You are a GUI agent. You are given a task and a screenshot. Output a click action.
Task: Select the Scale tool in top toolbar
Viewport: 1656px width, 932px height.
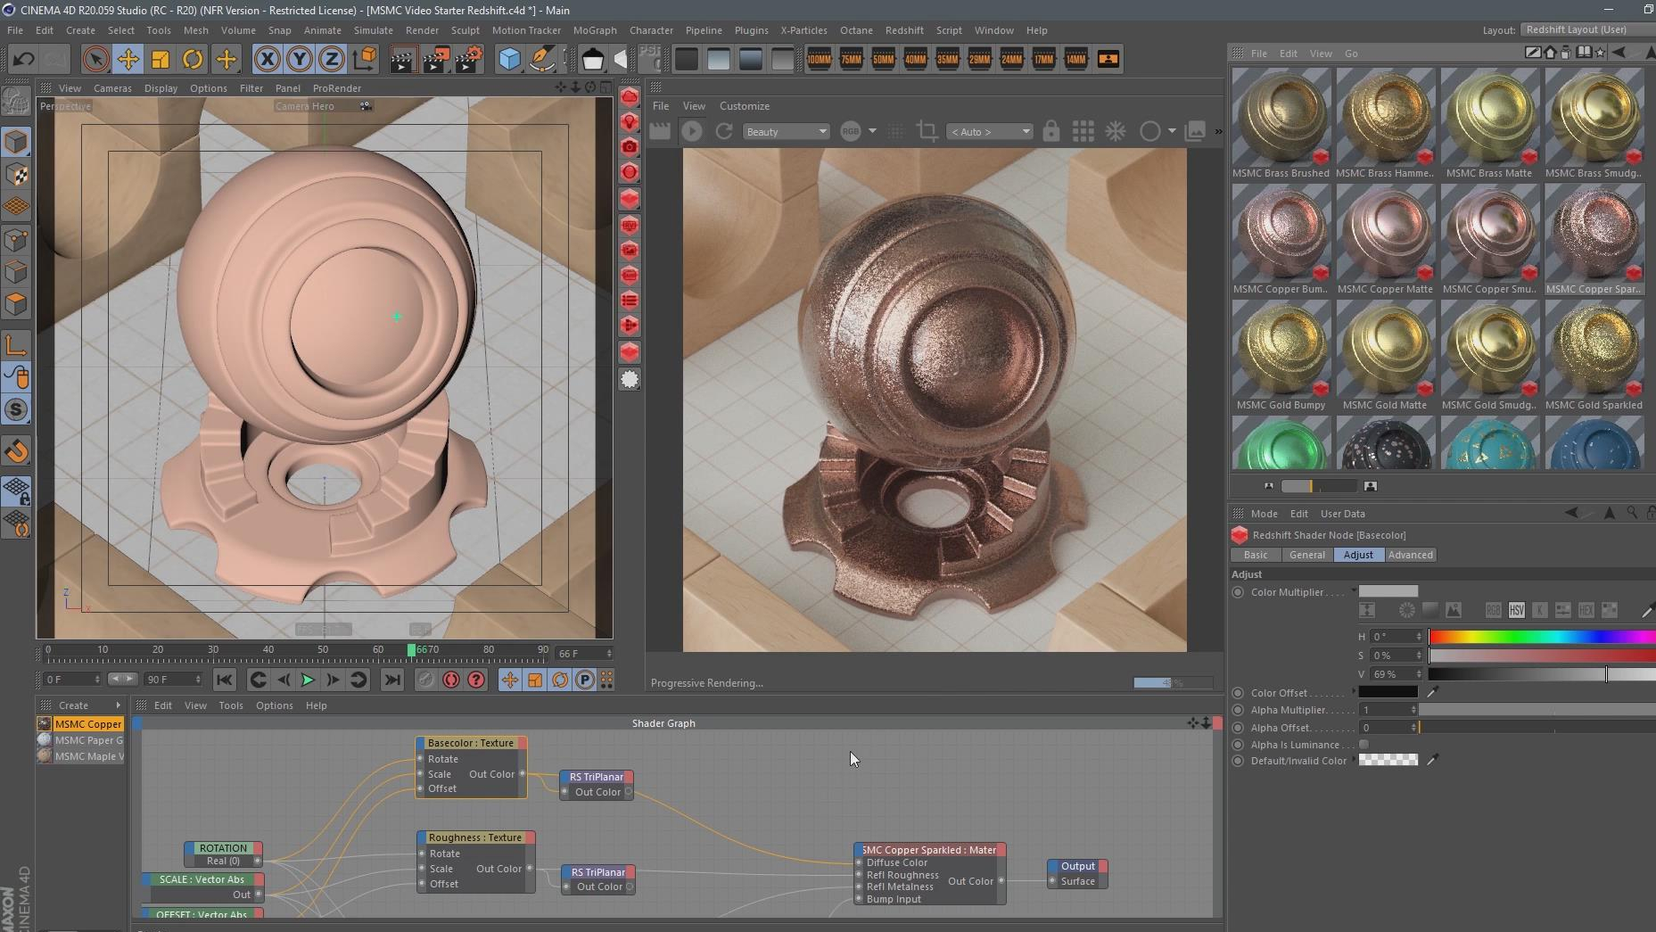[161, 60]
